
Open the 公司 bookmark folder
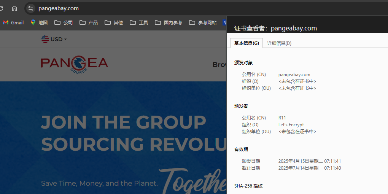(64, 22)
